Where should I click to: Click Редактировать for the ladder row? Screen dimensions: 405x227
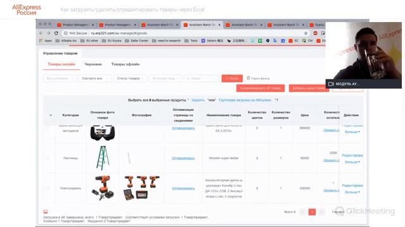click(x=352, y=156)
